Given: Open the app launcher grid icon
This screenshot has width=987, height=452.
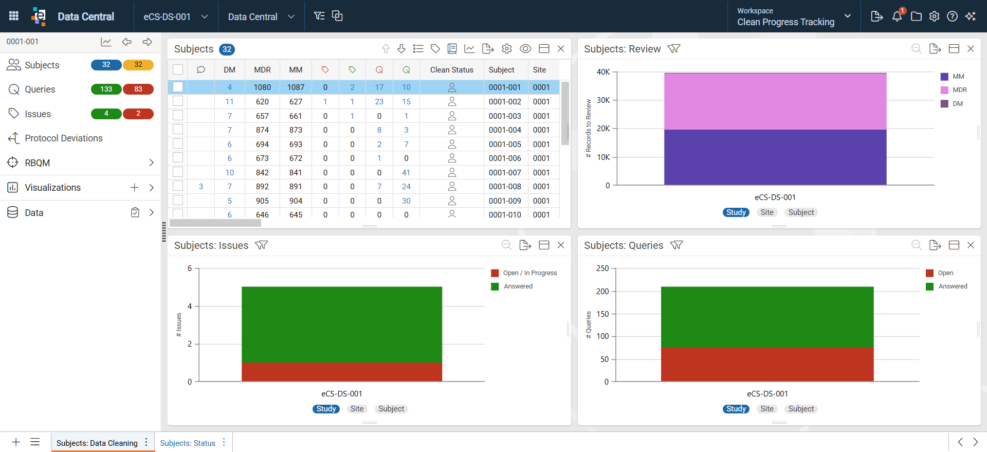Looking at the screenshot, I should coord(14,16).
